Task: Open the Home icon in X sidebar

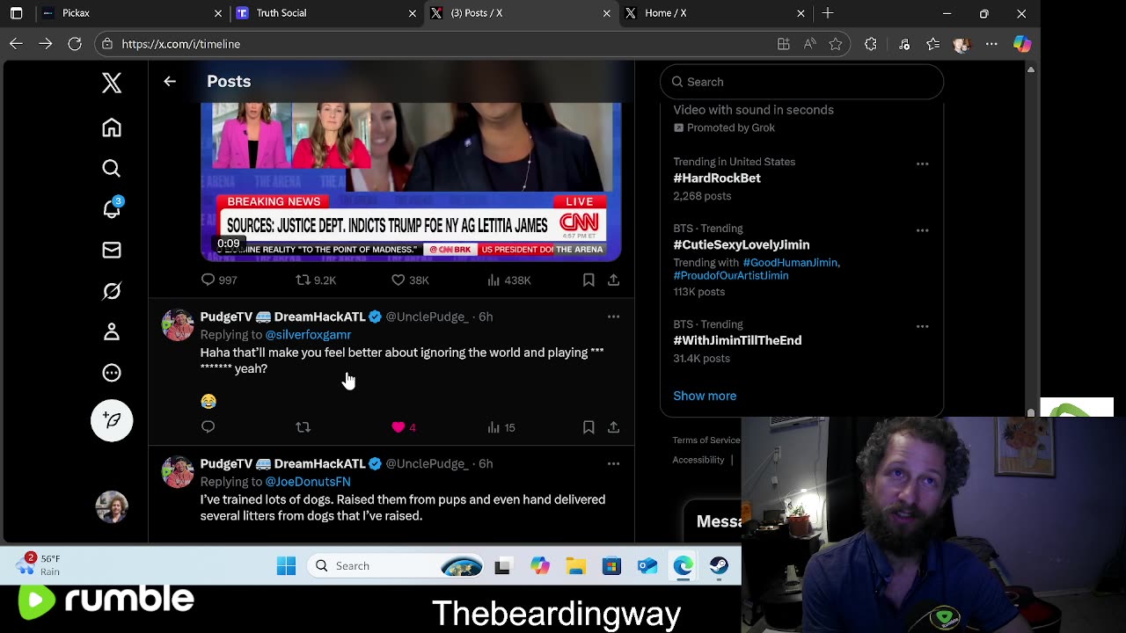Action: pyautogui.click(x=112, y=127)
